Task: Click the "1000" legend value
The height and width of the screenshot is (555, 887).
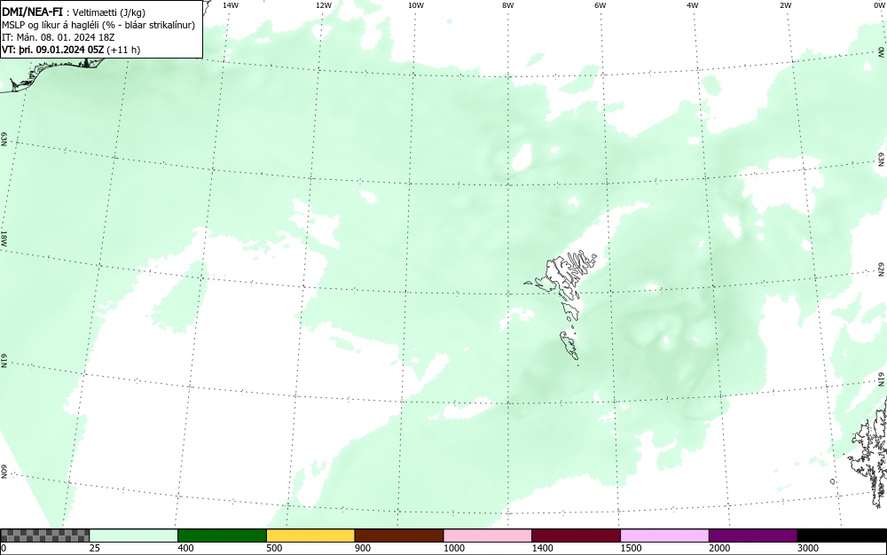Action: coord(454,548)
